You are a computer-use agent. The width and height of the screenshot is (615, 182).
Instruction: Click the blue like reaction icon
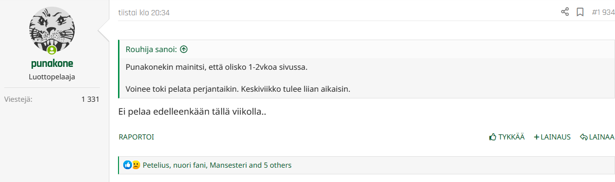pyautogui.click(x=128, y=165)
